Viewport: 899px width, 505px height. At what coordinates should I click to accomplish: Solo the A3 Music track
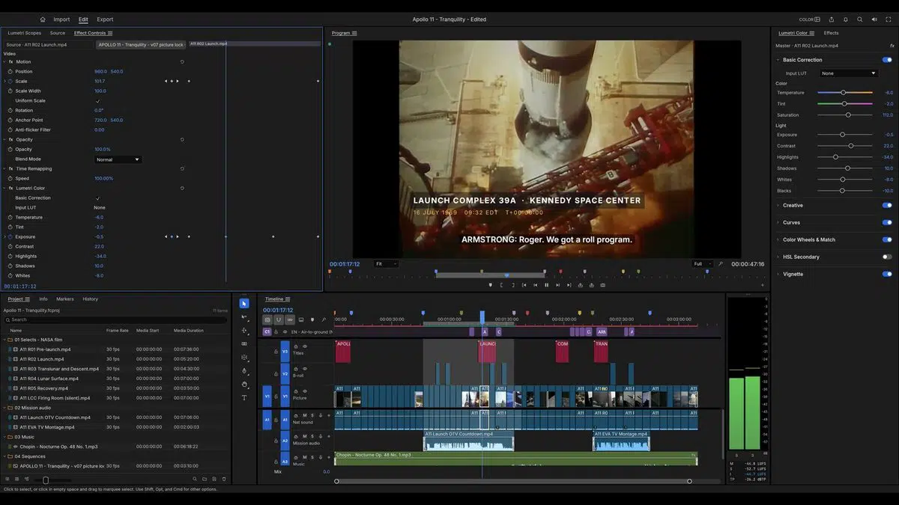coord(312,457)
